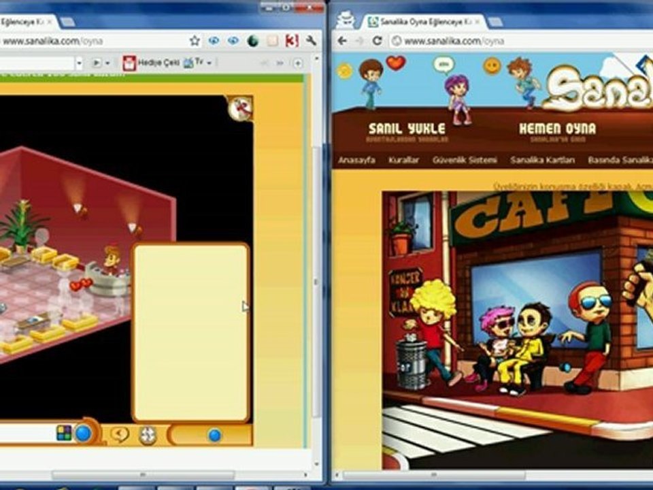
Task: Close the Sanalika Oyna tab
Action: [478, 22]
